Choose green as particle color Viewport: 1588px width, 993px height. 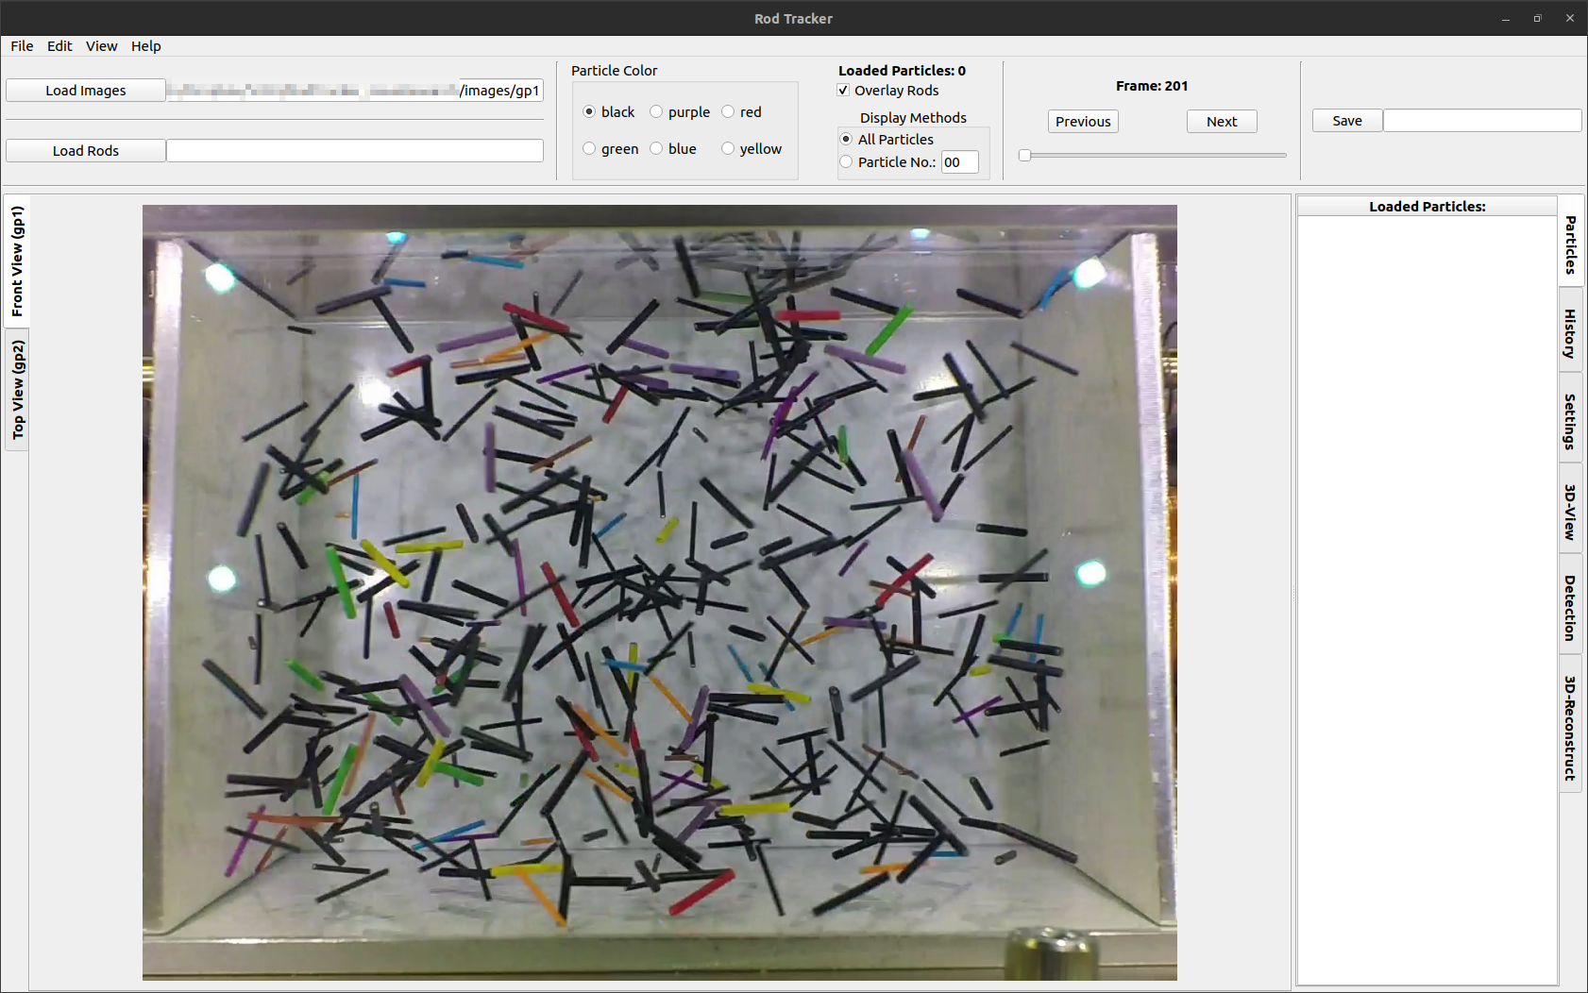pos(611,148)
